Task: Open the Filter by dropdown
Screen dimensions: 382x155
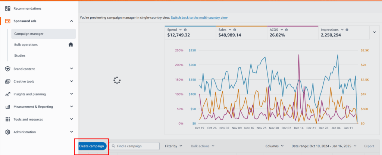Action: click(x=173, y=146)
